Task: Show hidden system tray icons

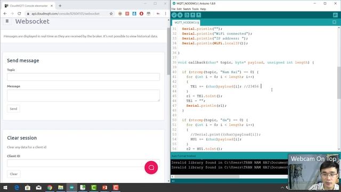Action: click(x=282, y=187)
